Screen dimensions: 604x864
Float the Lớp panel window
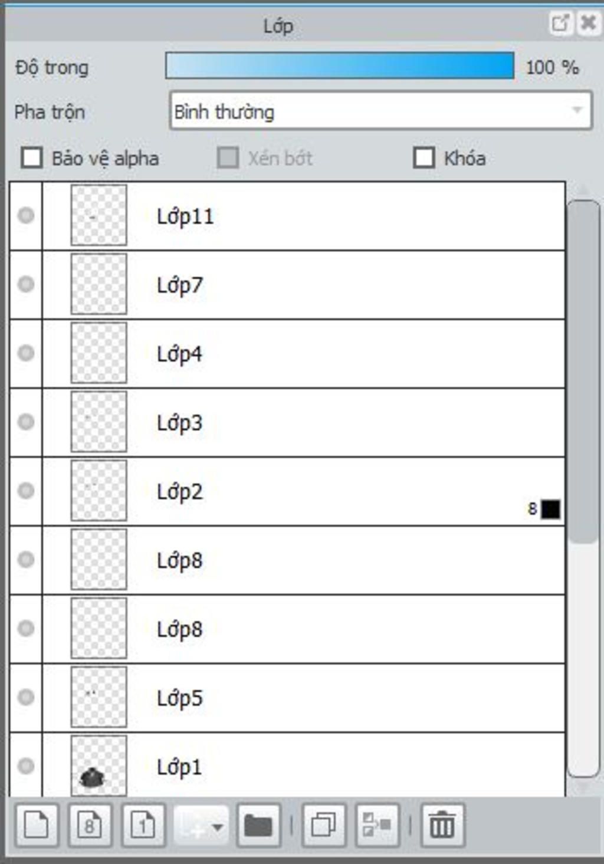coord(560,24)
